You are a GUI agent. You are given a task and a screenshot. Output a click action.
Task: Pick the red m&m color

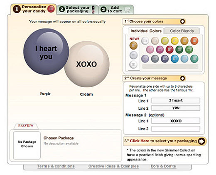tap(169, 50)
